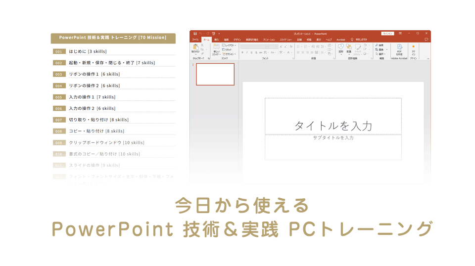This screenshot has height=266, width=475.
Task: Switch to the 画面切り替え tab
Action: [252, 40]
